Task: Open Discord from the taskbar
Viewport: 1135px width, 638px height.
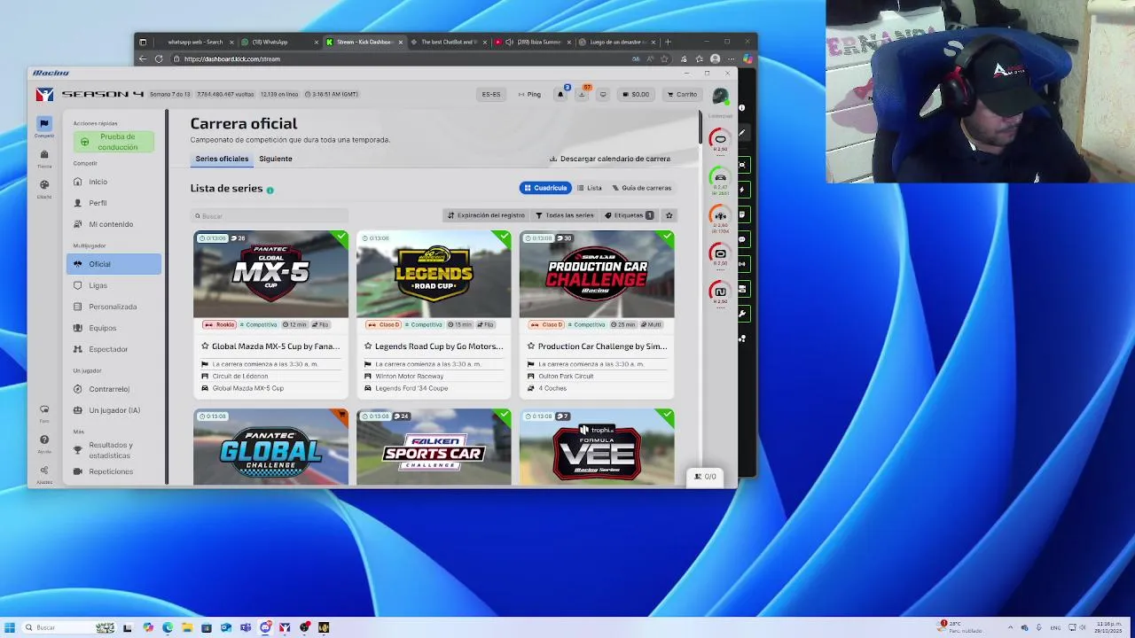Action: 265,627
